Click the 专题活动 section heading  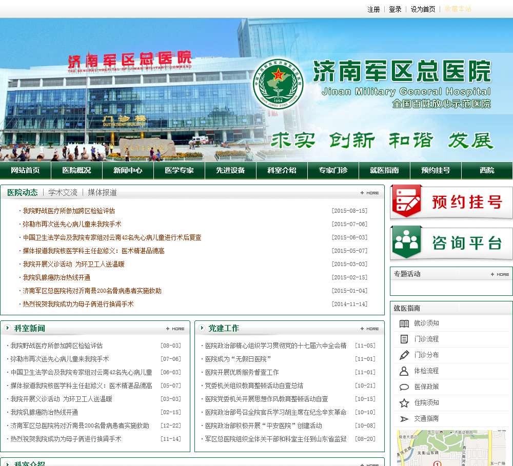(407, 274)
